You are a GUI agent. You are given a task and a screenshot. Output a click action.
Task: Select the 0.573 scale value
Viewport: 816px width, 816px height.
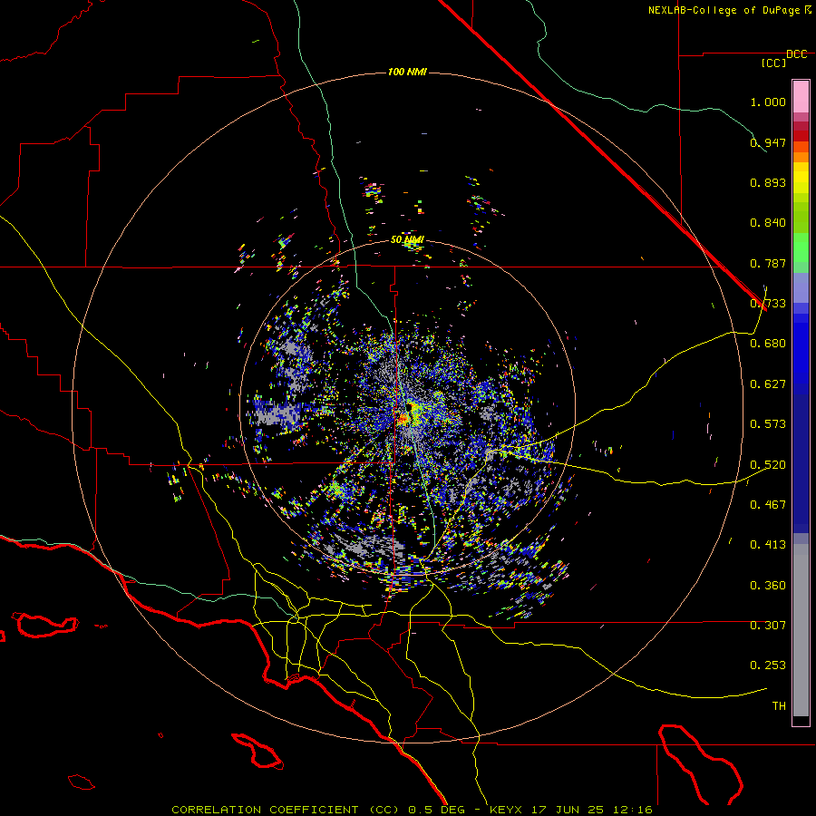click(x=768, y=424)
